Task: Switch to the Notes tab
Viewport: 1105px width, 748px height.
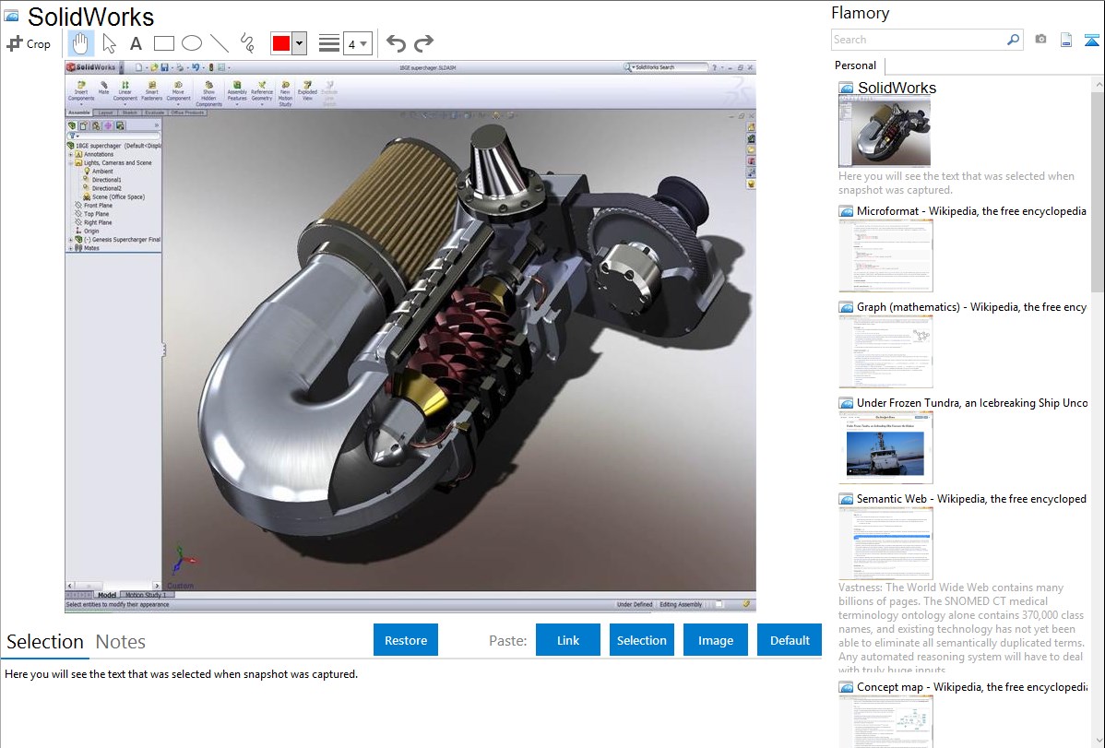Action: pyautogui.click(x=121, y=642)
